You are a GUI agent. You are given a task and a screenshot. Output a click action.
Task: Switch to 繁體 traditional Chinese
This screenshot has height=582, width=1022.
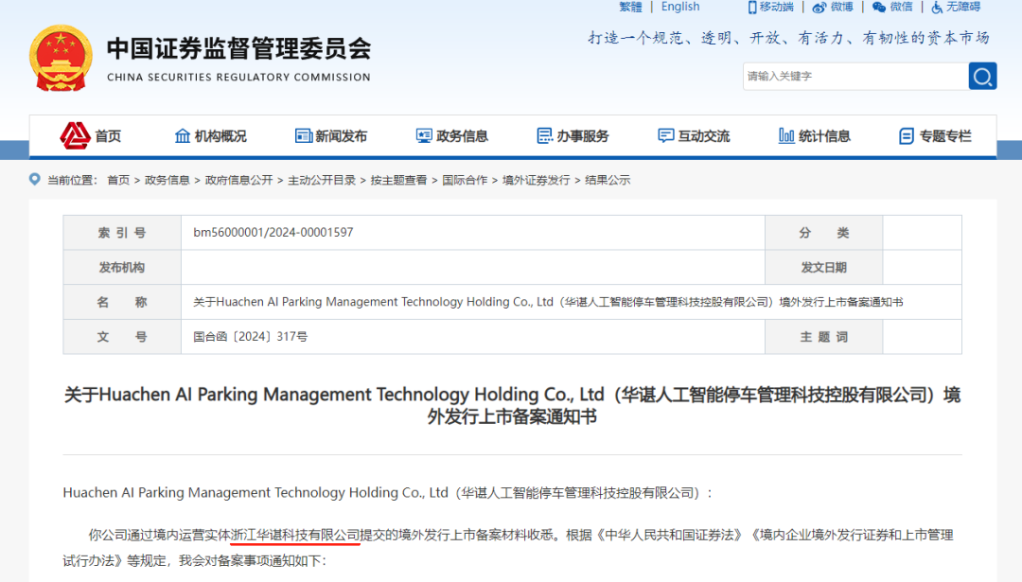[x=630, y=7]
